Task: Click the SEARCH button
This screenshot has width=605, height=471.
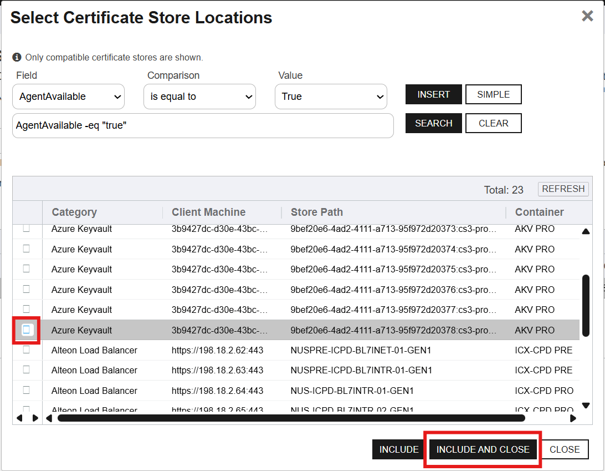Action: 433,123
